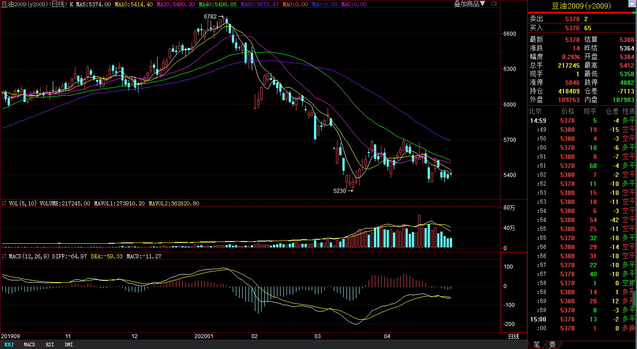Click the 202001 date axis label
637x349 pixels.
pos(203,336)
